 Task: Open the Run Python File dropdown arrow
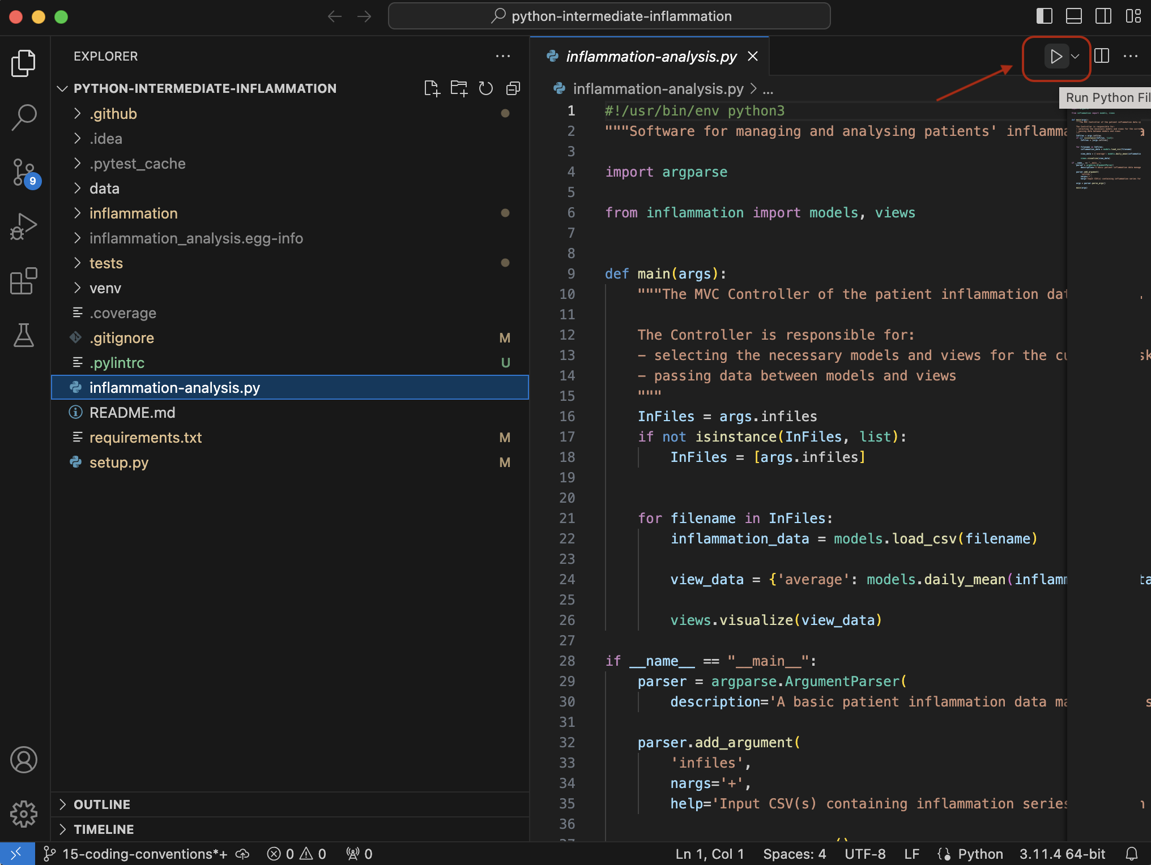pyautogui.click(x=1075, y=56)
